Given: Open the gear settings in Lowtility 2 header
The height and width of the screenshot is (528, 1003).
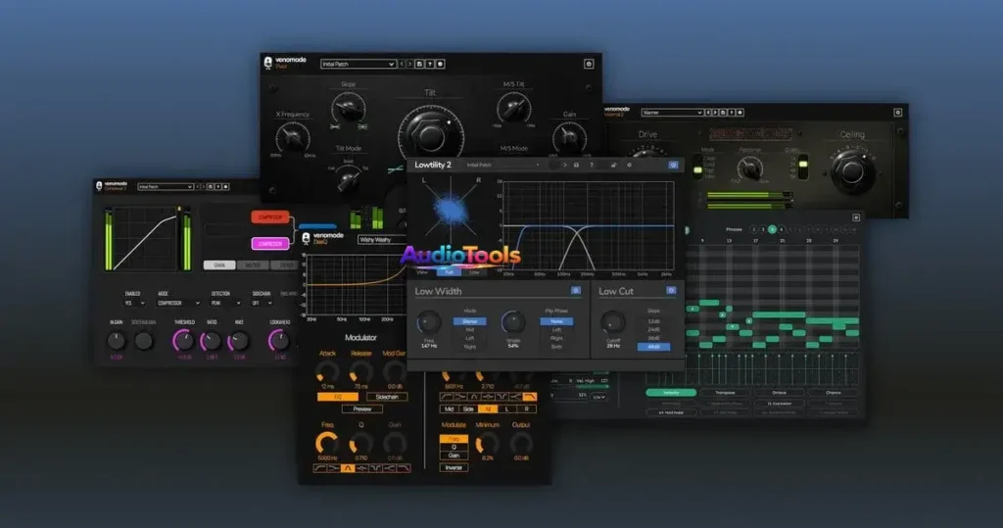Looking at the screenshot, I should (x=630, y=166).
